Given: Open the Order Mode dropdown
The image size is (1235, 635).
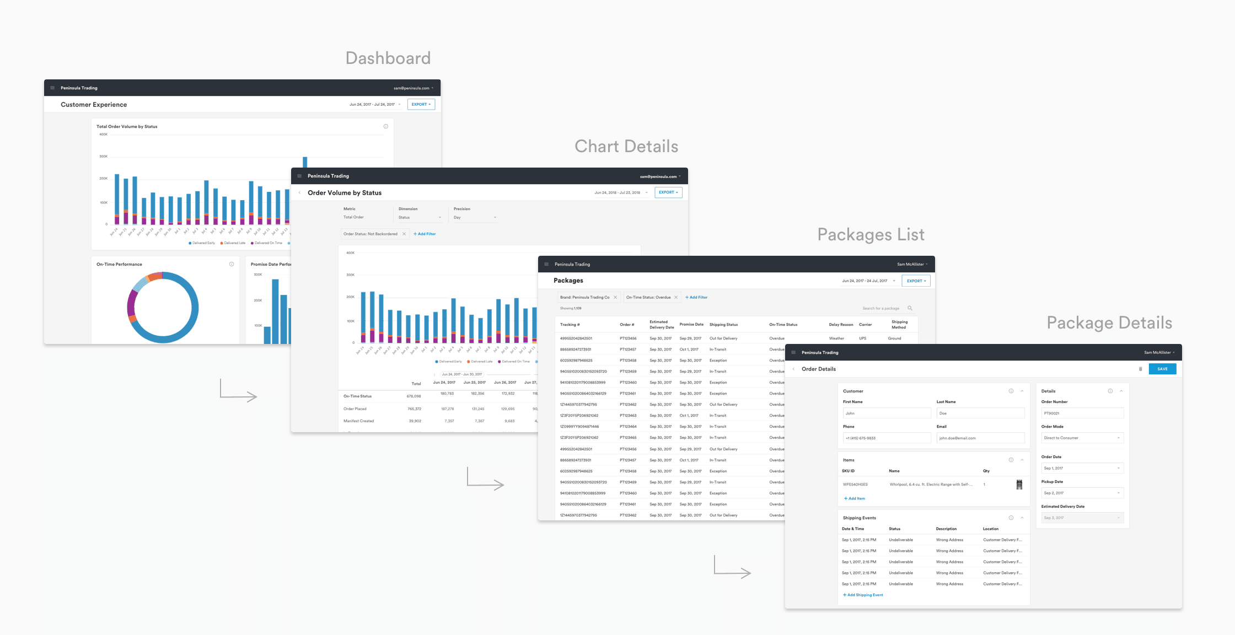Looking at the screenshot, I should pyautogui.click(x=1082, y=438).
